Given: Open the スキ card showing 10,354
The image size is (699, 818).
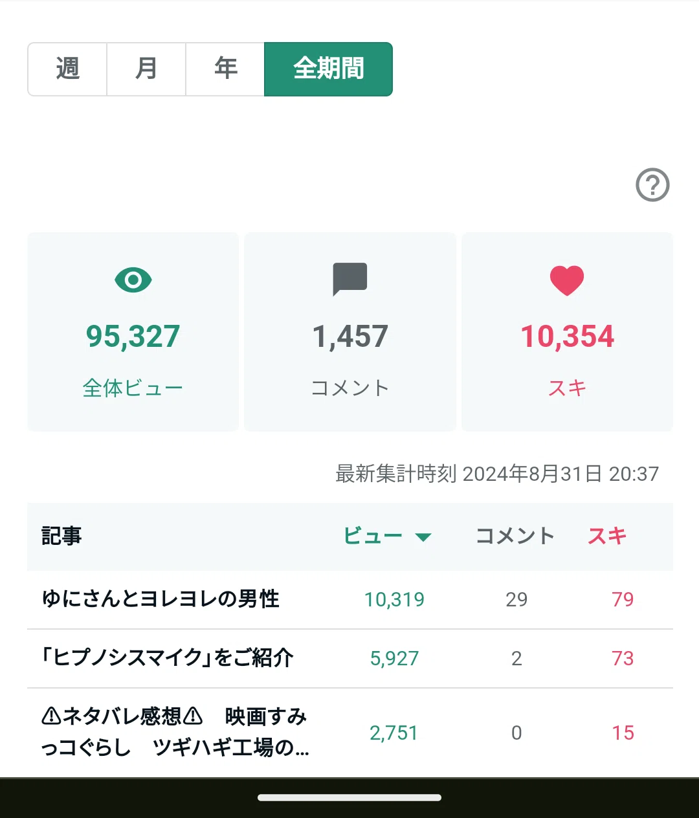Looking at the screenshot, I should pos(567,332).
